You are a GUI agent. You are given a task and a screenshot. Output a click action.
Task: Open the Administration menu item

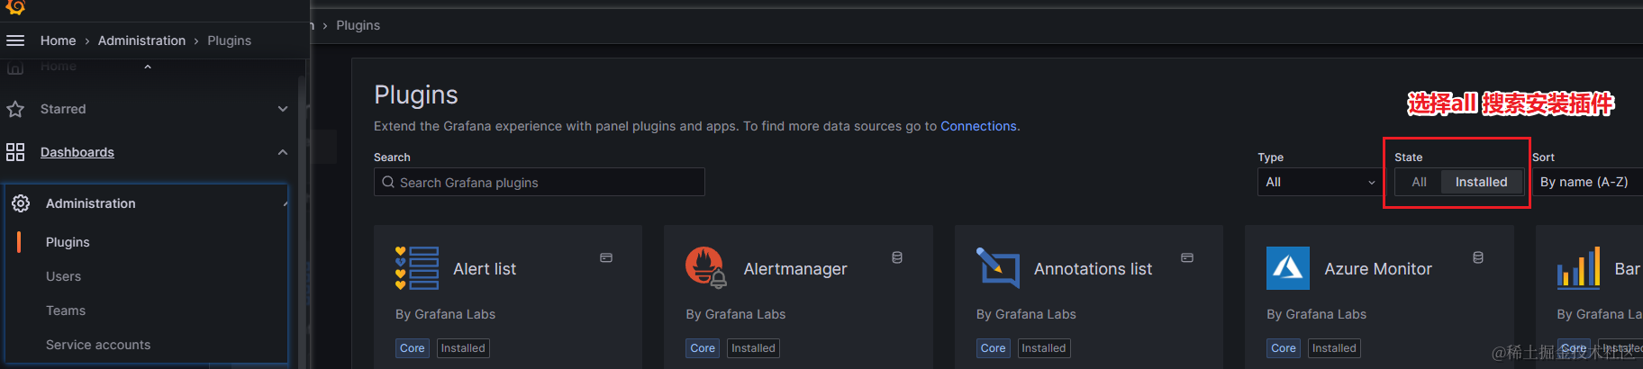tap(91, 203)
